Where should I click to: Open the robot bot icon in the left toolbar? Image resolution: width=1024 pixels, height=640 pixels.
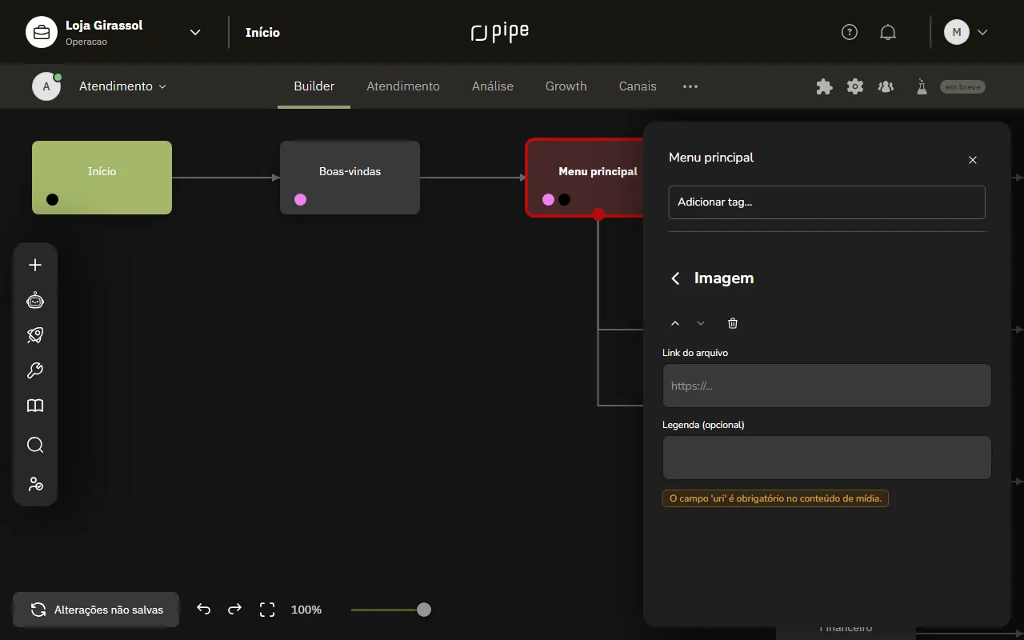pyautogui.click(x=35, y=300)
